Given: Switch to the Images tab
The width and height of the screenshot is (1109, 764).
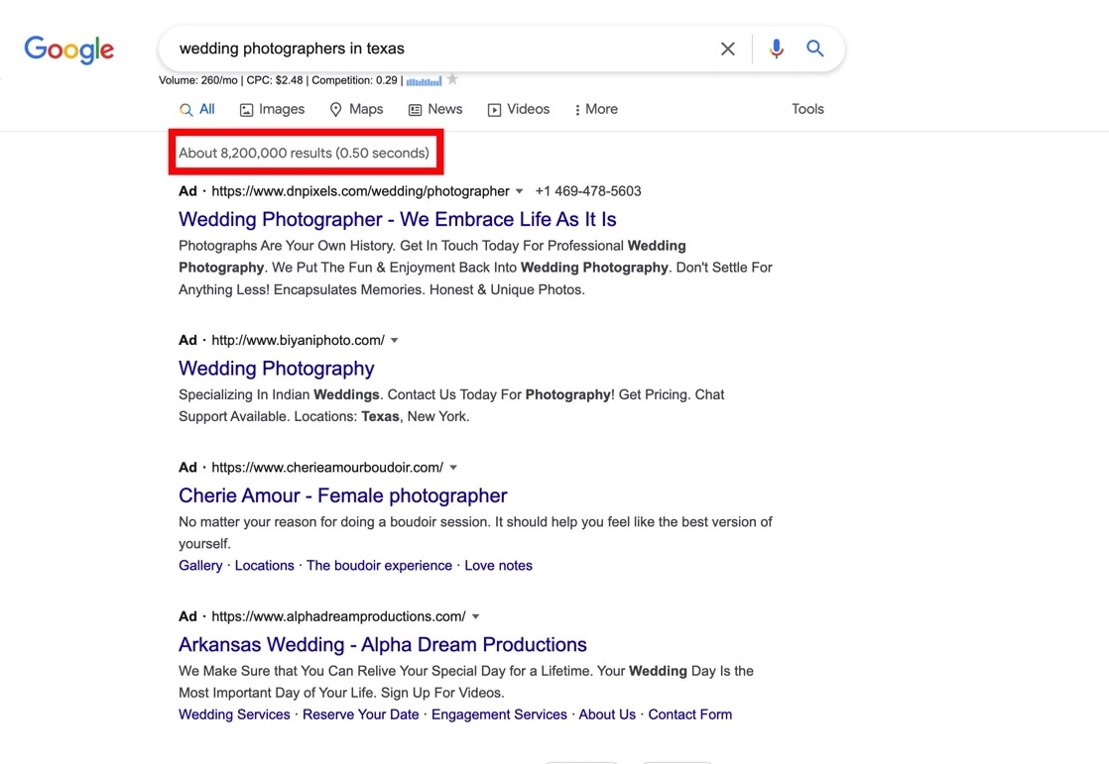Looking at the screenshot, I should pos(273,110).
